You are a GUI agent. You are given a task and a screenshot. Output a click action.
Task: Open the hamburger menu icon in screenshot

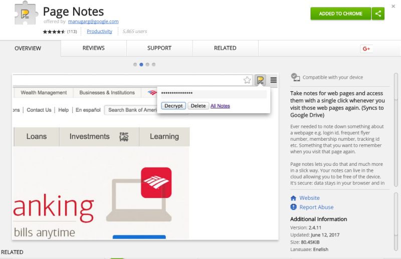(x=273, y=80)
